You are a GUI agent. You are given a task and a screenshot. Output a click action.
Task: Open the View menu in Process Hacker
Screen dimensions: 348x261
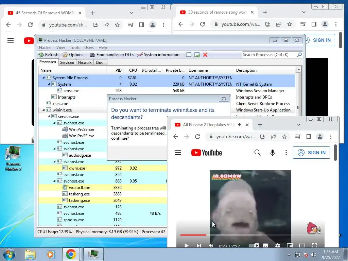[x=60, y=48]
